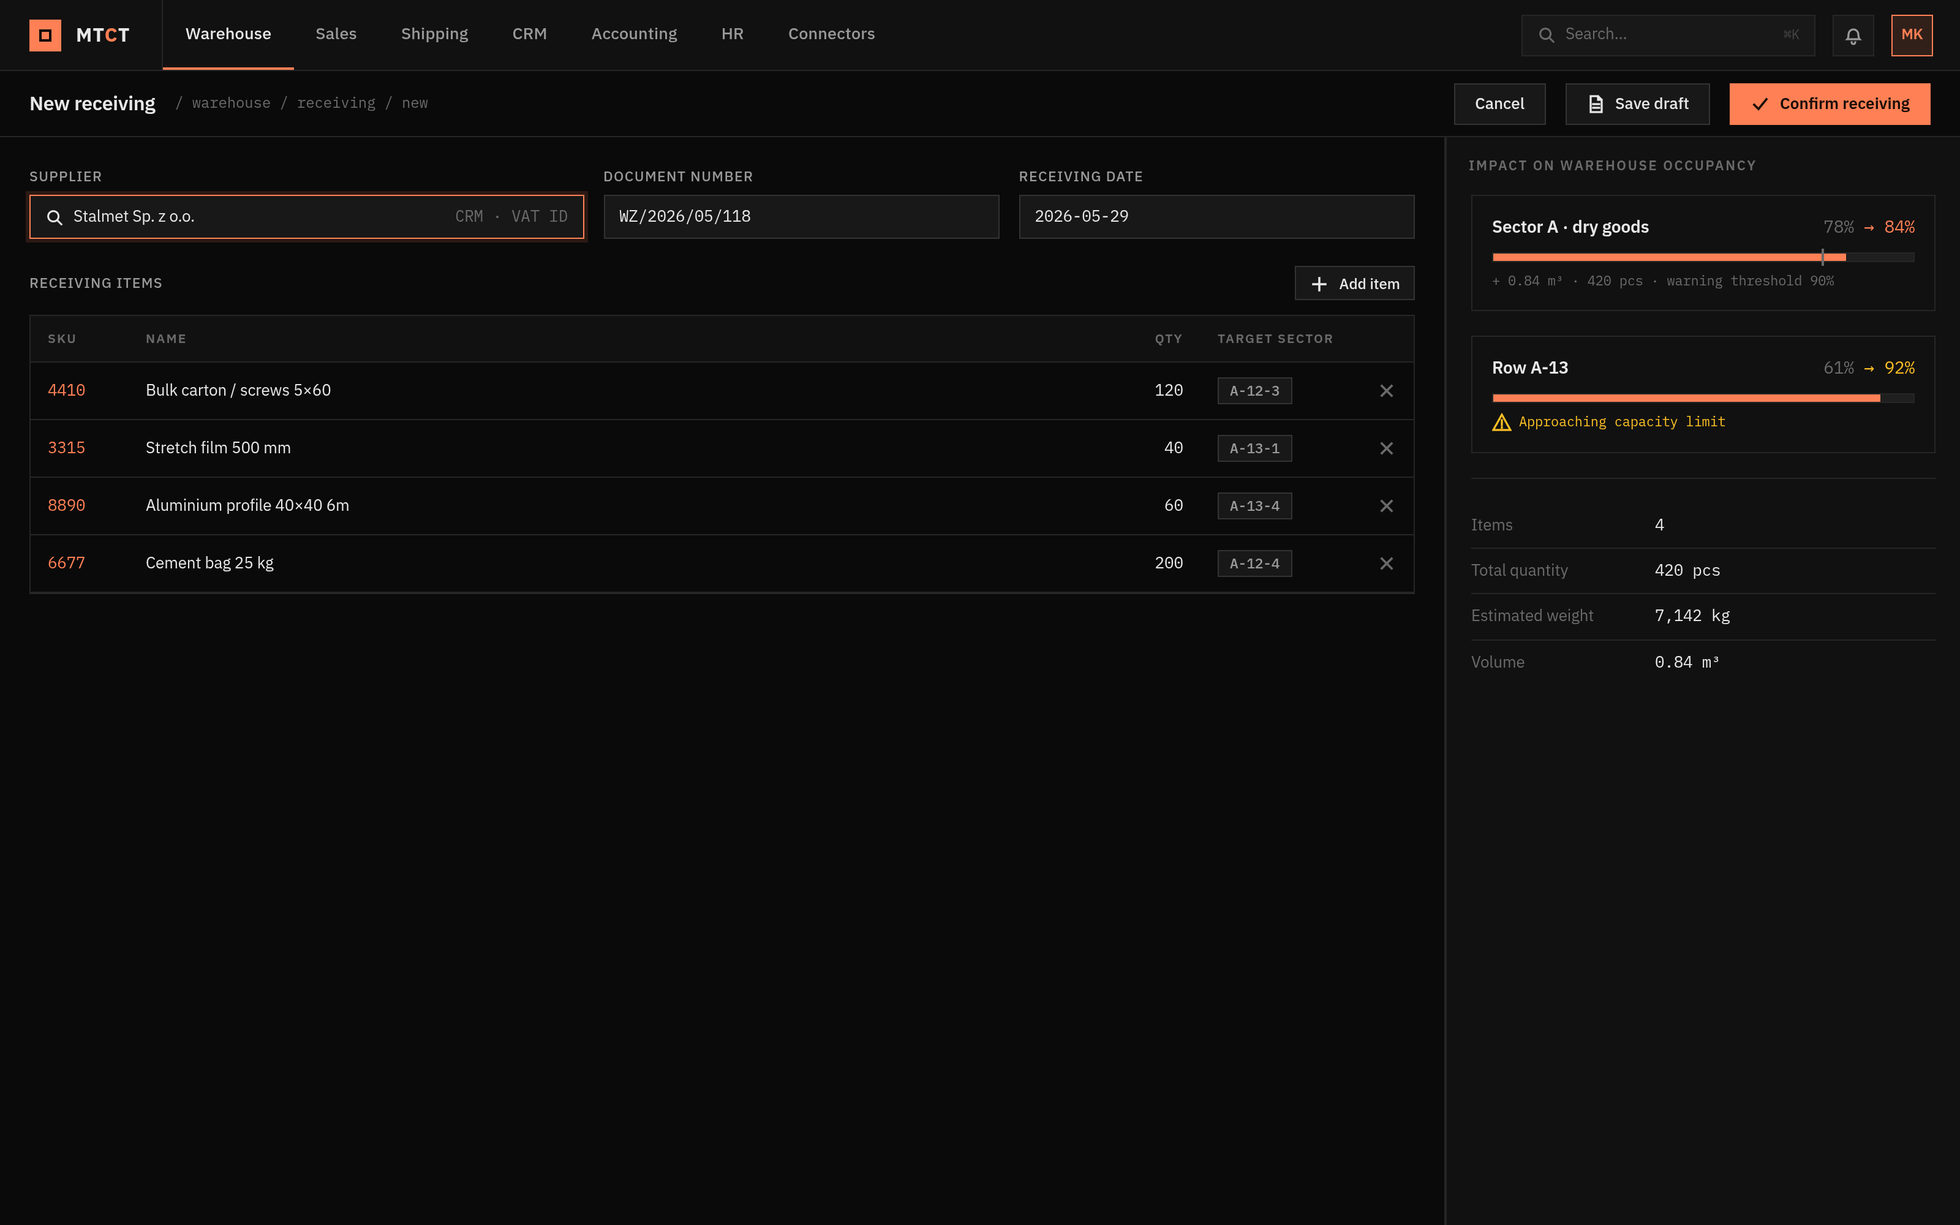Open the MK user avatar menu
1960x1225 pixels.
(x=1912, y=35)
